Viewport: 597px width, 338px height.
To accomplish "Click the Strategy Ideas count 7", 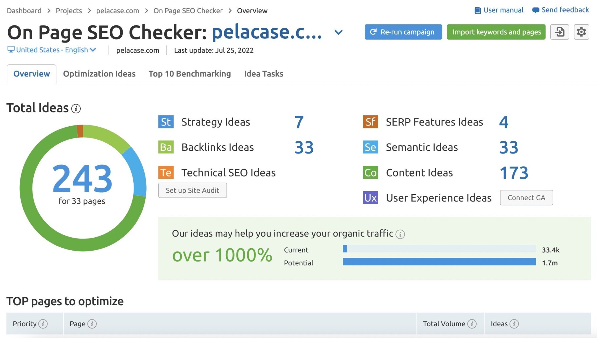I will click(x=299, y=122).
